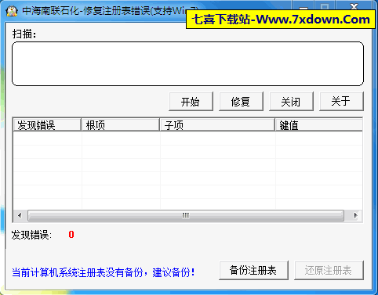
Task: Click the 键值 column header
Action: coord(318,124)
